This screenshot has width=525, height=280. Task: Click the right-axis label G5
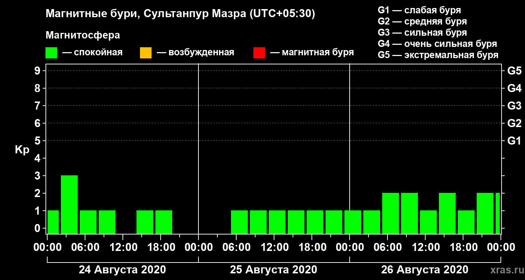[514, 71]
